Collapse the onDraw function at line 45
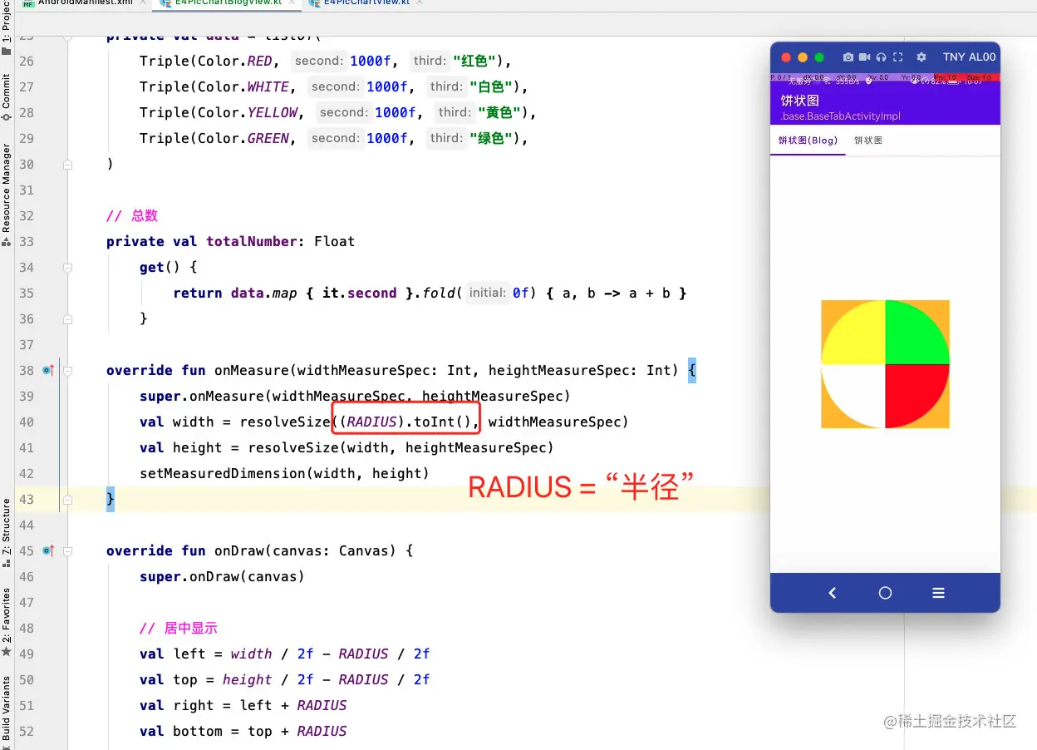 (68, 551)
